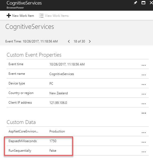Image resolution: width=153 pixels, height=164 pixels.
Task: Click the 'Production' value
Action: [x=57, y=131]
